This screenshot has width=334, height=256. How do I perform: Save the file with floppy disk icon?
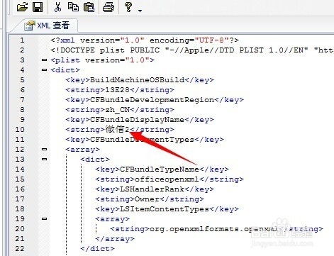tap(38, 7)
